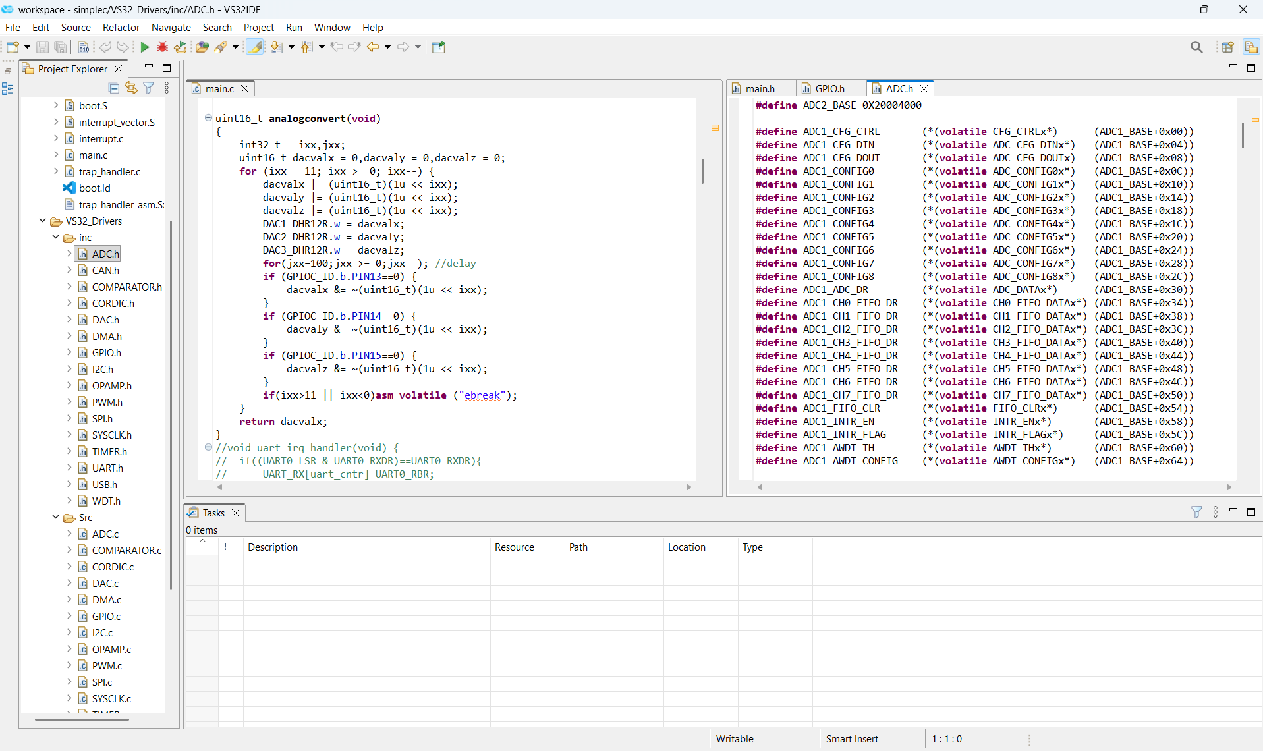Run the project using the green Run button
This screenshot has height=751, width=1263.
point(144,47)
